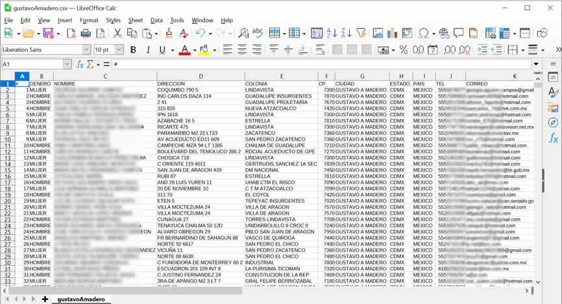The width and height of the screenshot is (562, 304).
Task: Toggle AutoFilter funnel icon
Action: click(361, 33)
